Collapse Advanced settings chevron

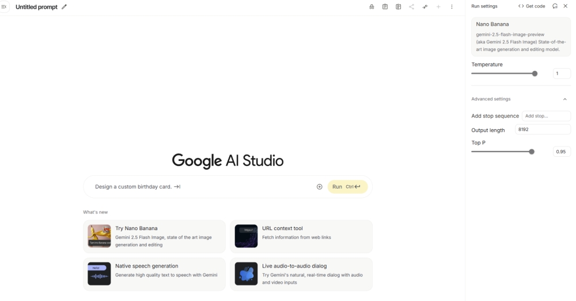point(565,99)
